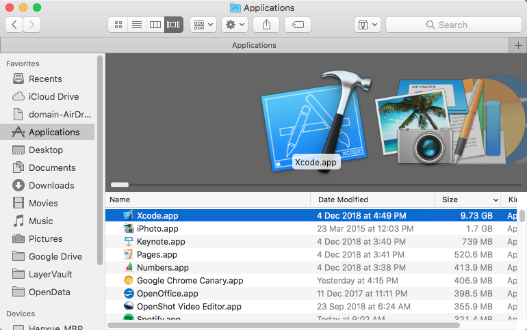Open the path dropdown in toolbar
Viewport: 527px width, 330px height.
tap(368, 25)
